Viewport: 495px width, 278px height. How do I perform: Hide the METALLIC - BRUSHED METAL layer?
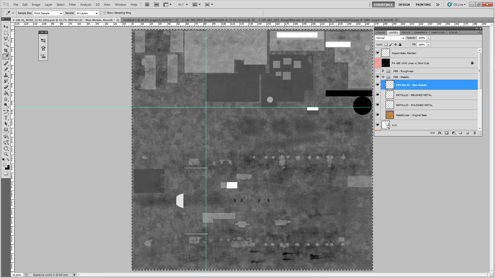click(x=377, y=95)
